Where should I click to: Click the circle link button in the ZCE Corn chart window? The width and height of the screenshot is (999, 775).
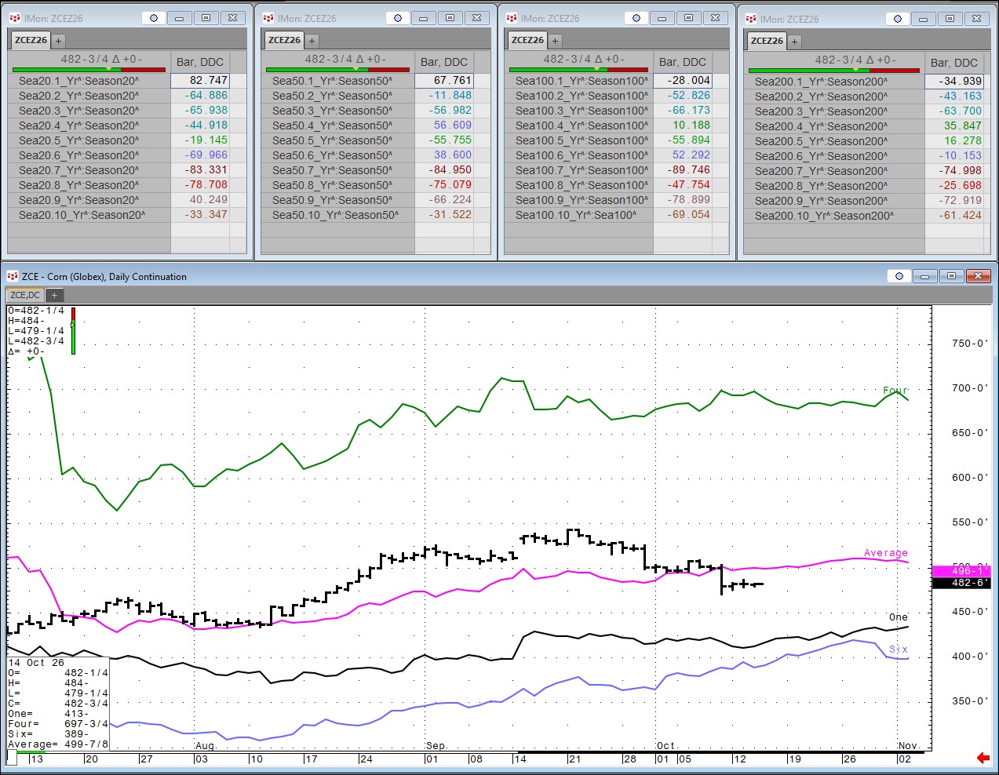[x=899, y=276]
